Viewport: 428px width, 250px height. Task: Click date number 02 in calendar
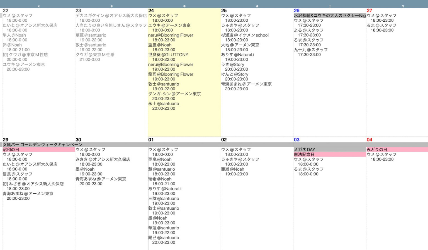point(224,140)
